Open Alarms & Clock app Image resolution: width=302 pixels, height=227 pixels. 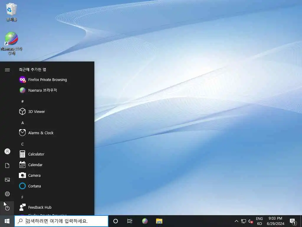pos(56,133)
